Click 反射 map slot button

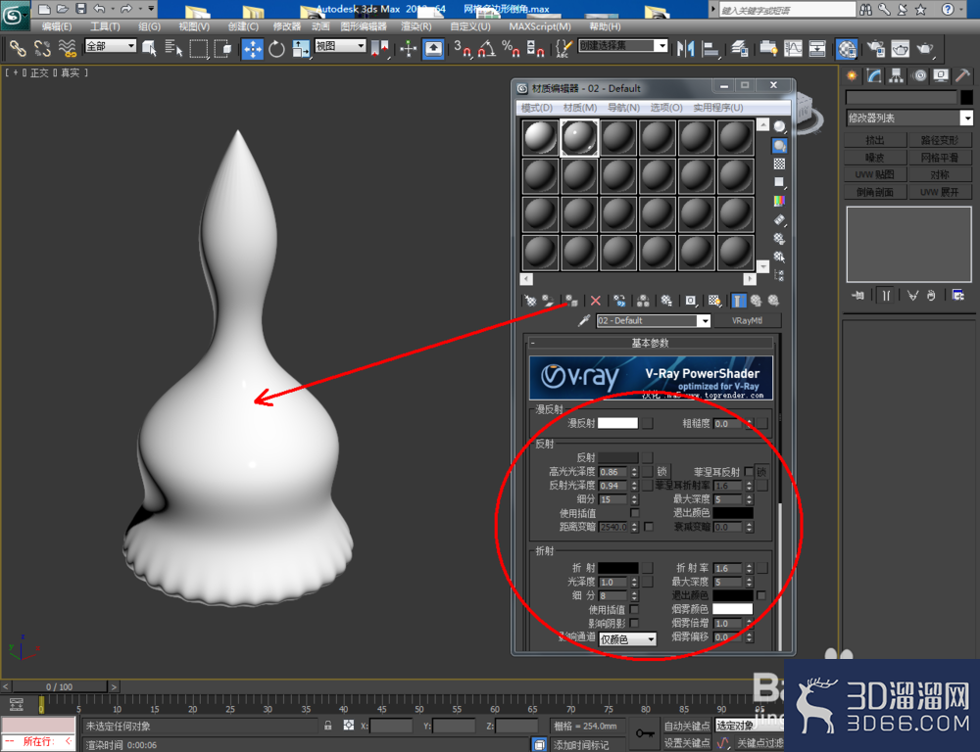pos(648,458)
